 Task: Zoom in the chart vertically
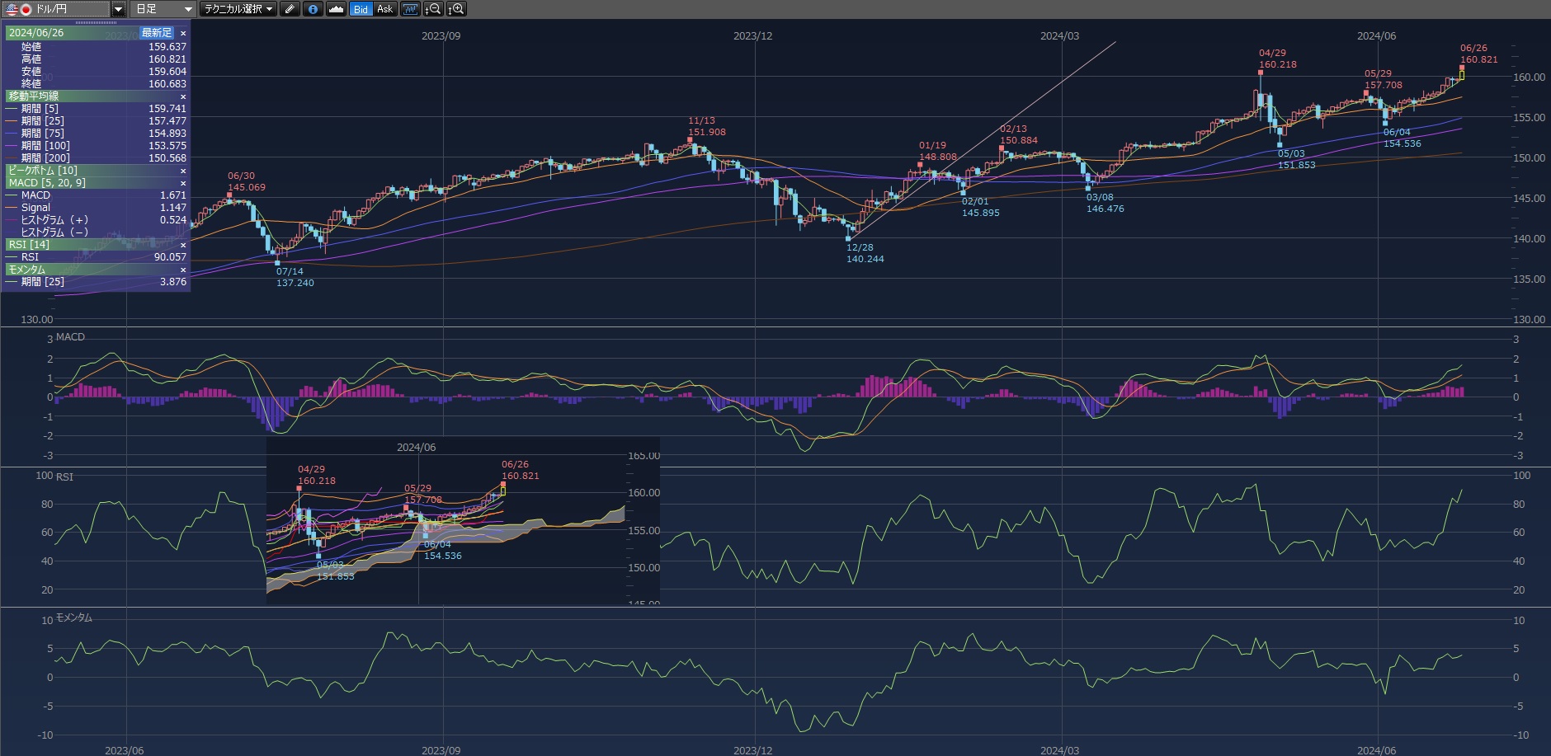pyautogui.click(x=456, y=9)
